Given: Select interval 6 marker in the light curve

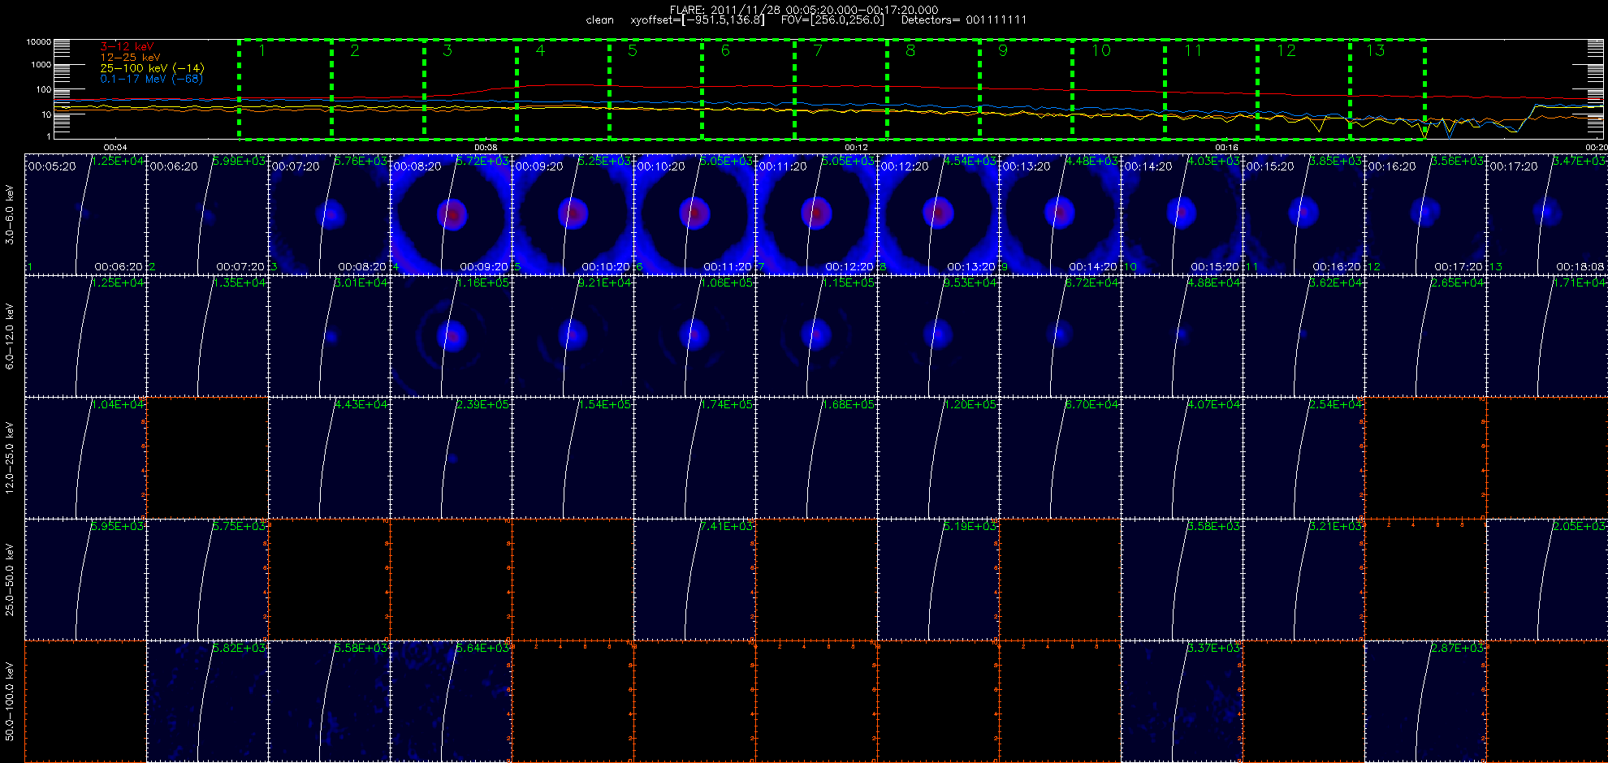Looking at the screenshot, I should (725, 50).
